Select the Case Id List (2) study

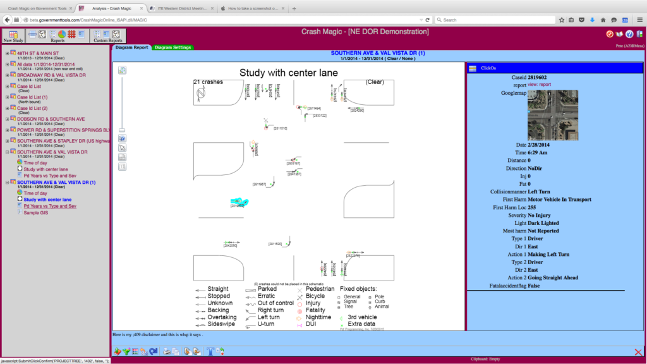32,108
